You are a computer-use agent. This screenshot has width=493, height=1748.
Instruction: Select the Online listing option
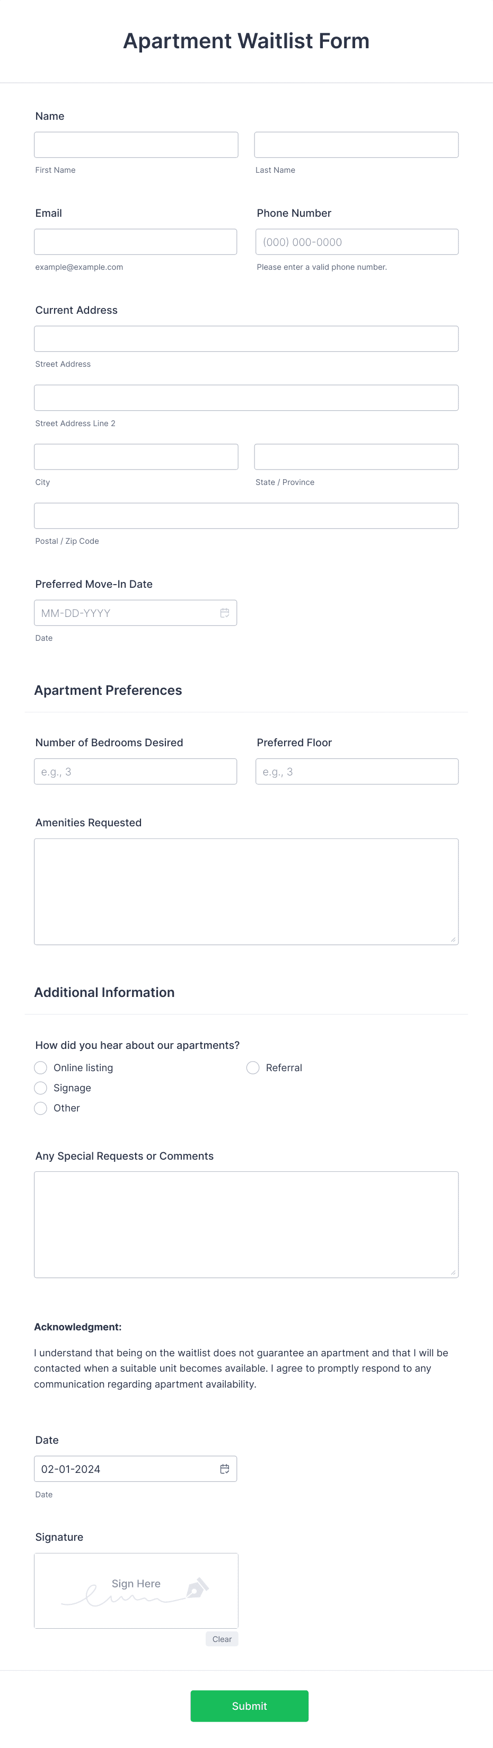click(40, 1067)
